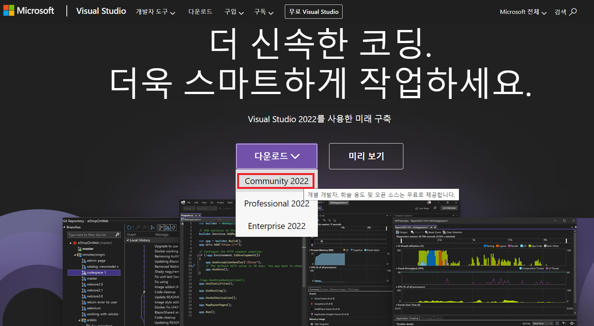Toggle the purple 다운로드 dropdown button
Screen dimensions: 594x326
[x=277, y=156]
